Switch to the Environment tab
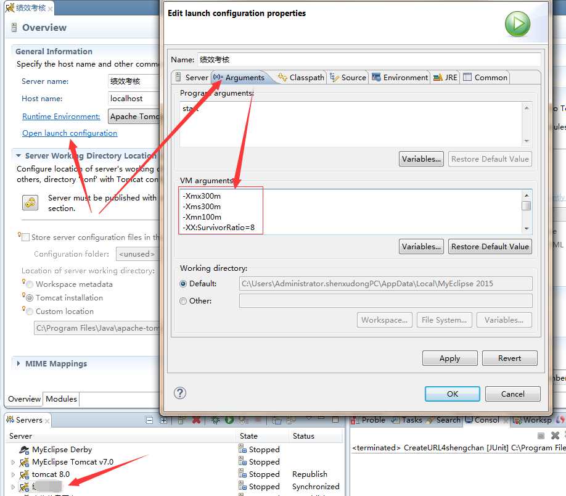 click(x=400, y=78)
